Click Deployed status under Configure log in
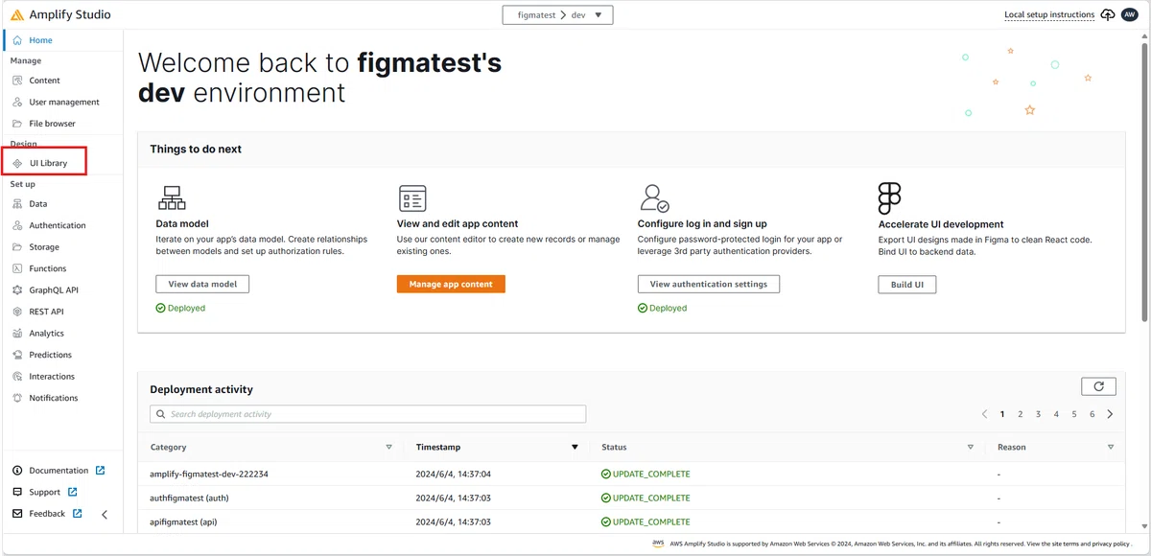 pyautogui.click(x=663, y=309)
